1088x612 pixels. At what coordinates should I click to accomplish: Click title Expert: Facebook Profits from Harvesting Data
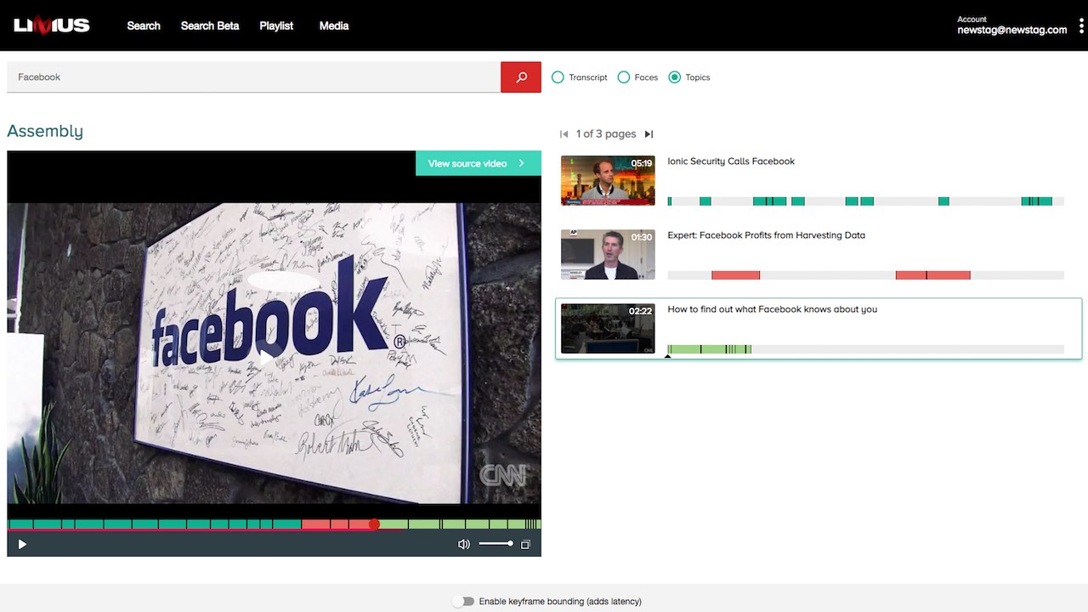(x=766, y=235)
